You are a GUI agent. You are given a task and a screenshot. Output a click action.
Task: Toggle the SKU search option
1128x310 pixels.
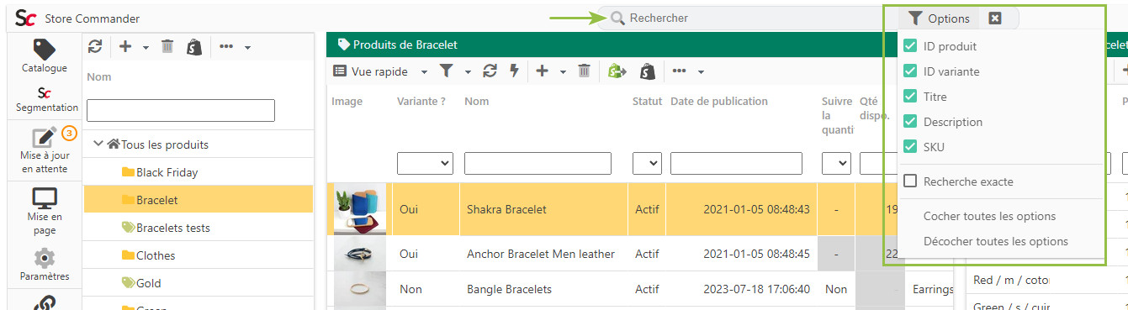[x=909, y=147]
